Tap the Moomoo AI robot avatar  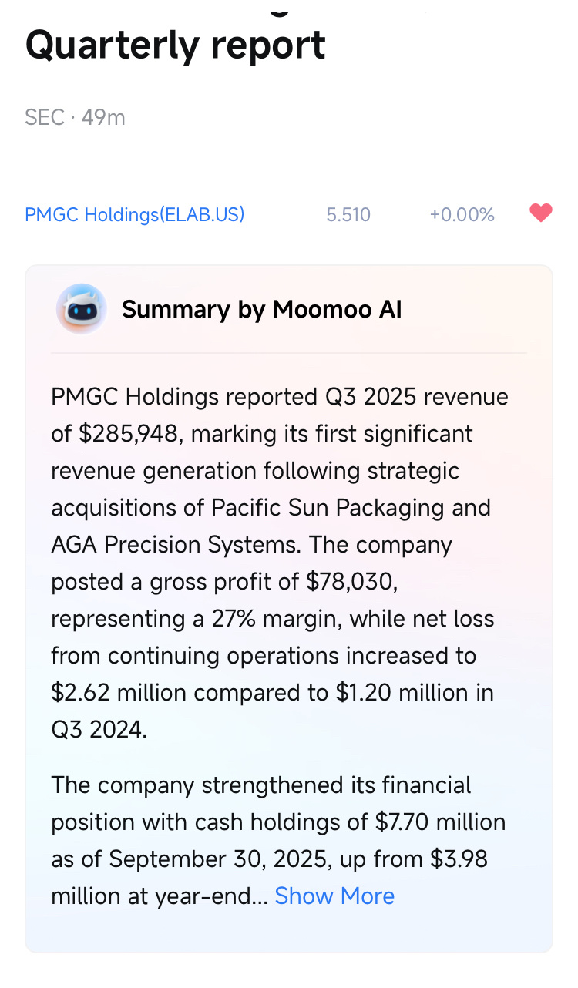81,309
